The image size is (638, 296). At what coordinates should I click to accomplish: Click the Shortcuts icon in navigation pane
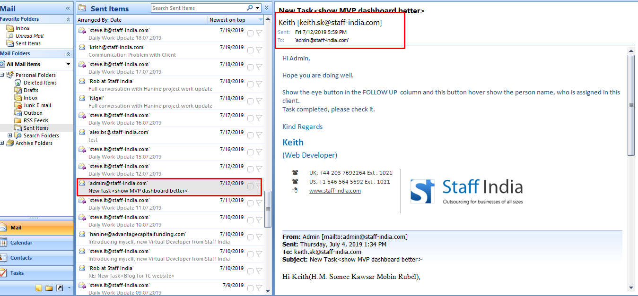point(60,288)
